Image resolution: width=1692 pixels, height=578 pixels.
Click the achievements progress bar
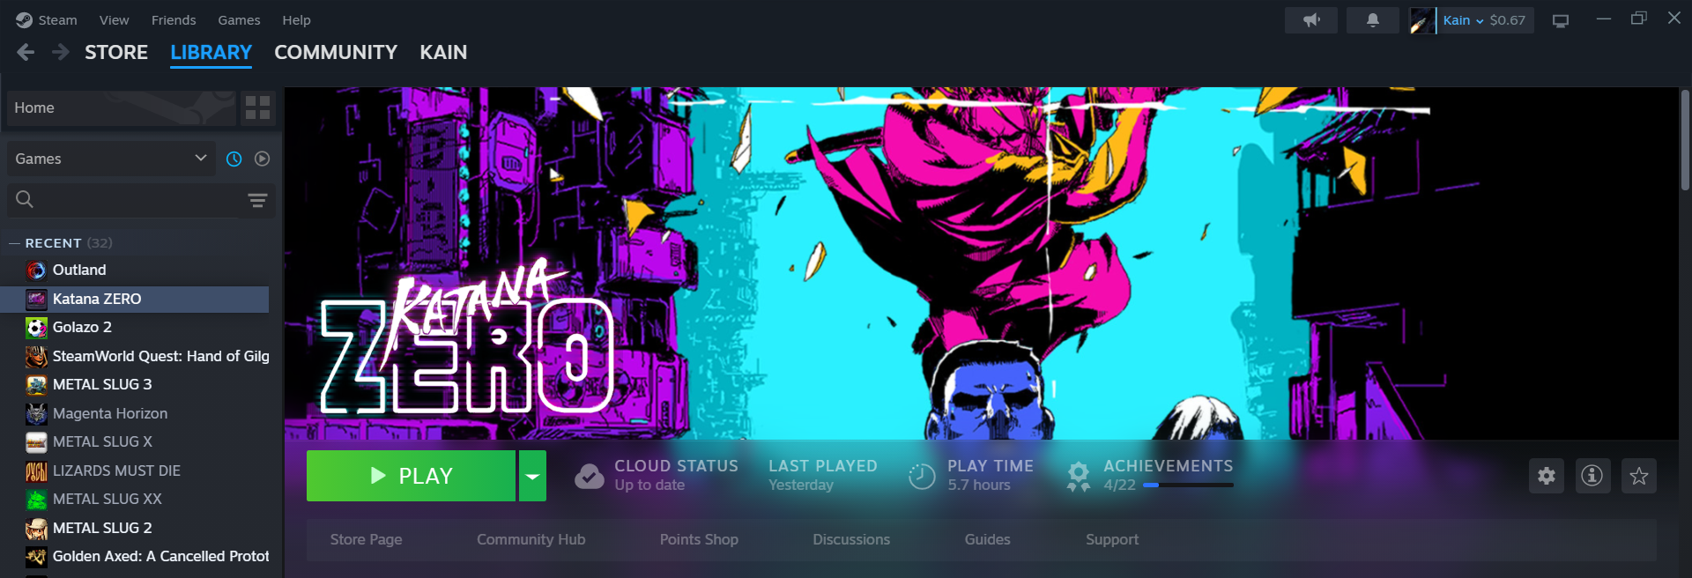1188,485
